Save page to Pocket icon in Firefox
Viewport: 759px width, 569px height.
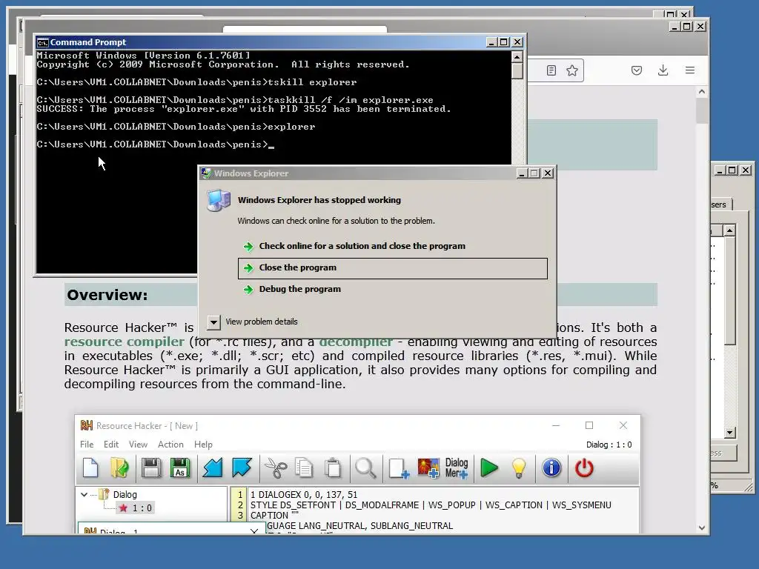tap(637, 70)
